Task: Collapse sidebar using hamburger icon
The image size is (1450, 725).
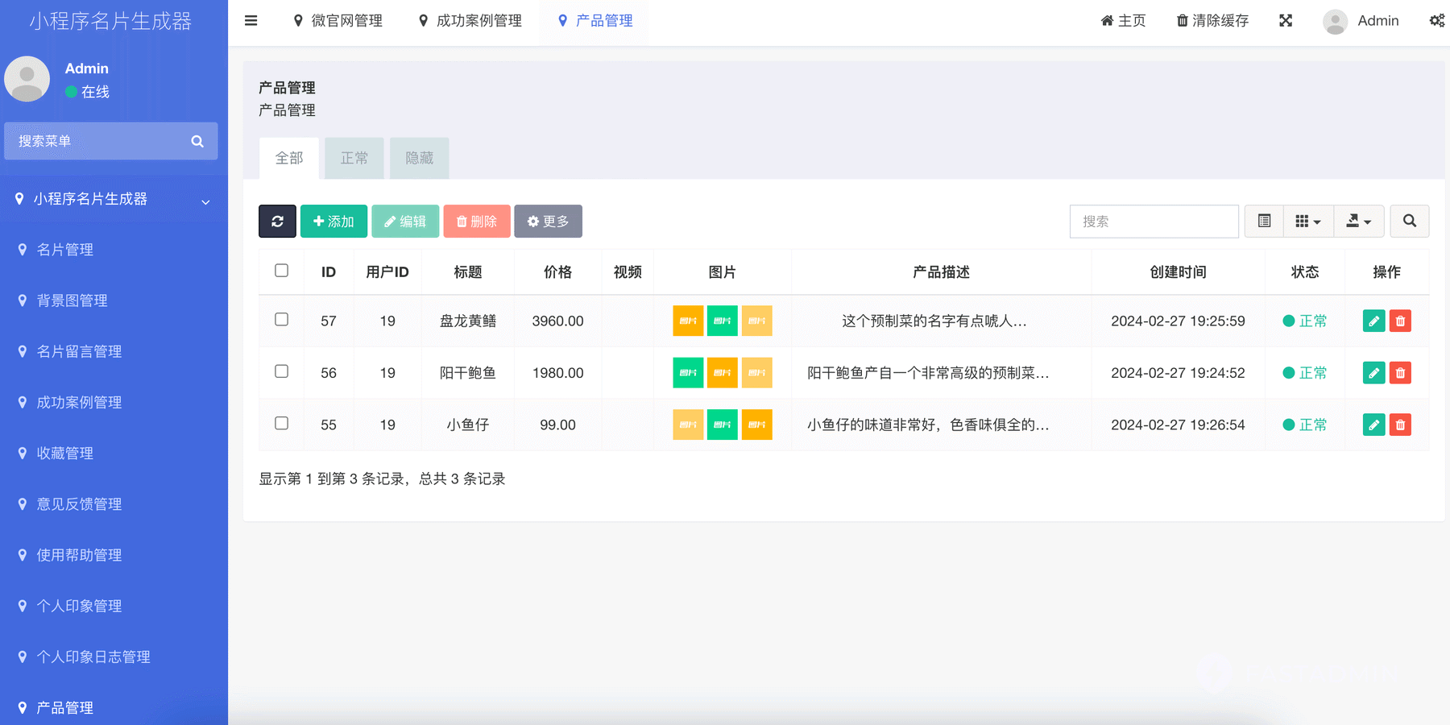Action: point(251,20)
